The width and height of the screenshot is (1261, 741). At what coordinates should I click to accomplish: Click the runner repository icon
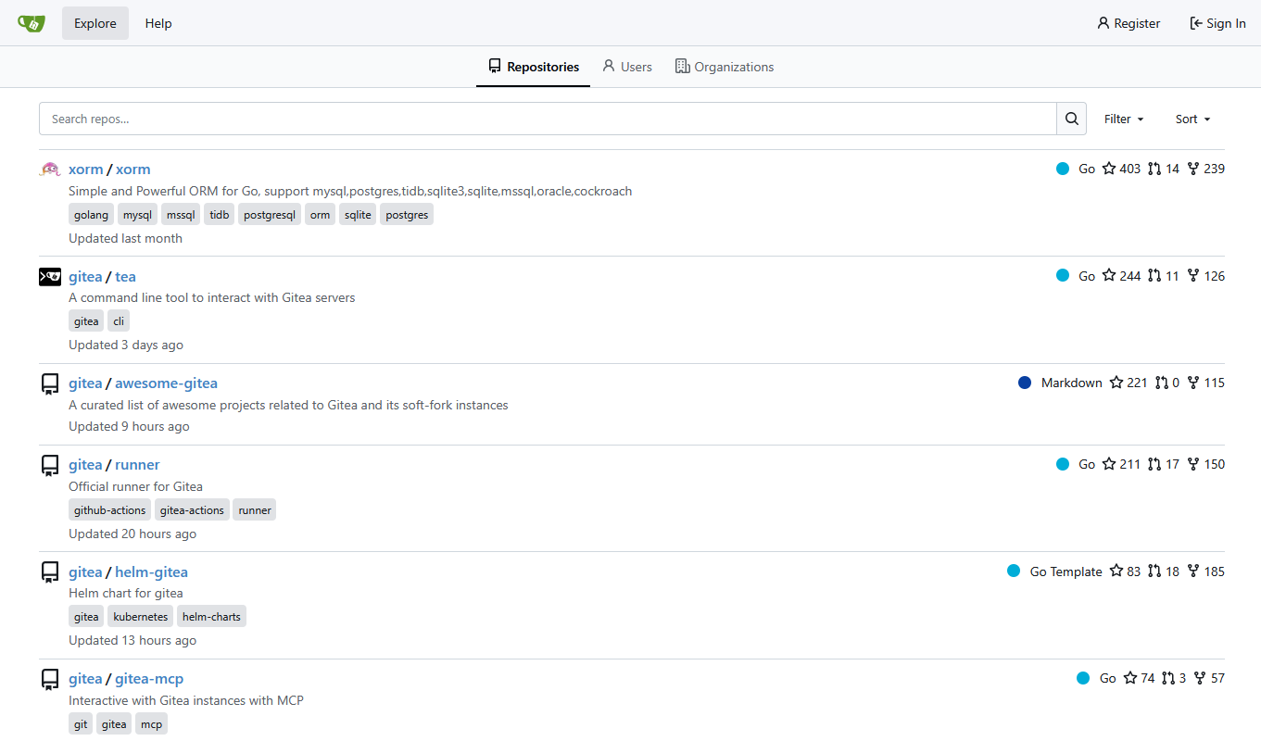point(50,465)
